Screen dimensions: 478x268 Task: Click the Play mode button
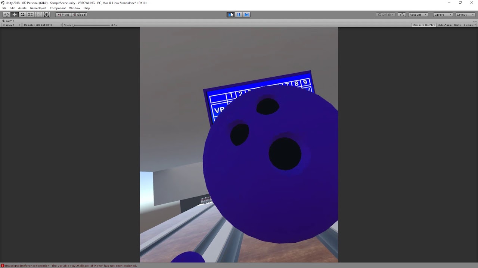click(x=231, y=15)
